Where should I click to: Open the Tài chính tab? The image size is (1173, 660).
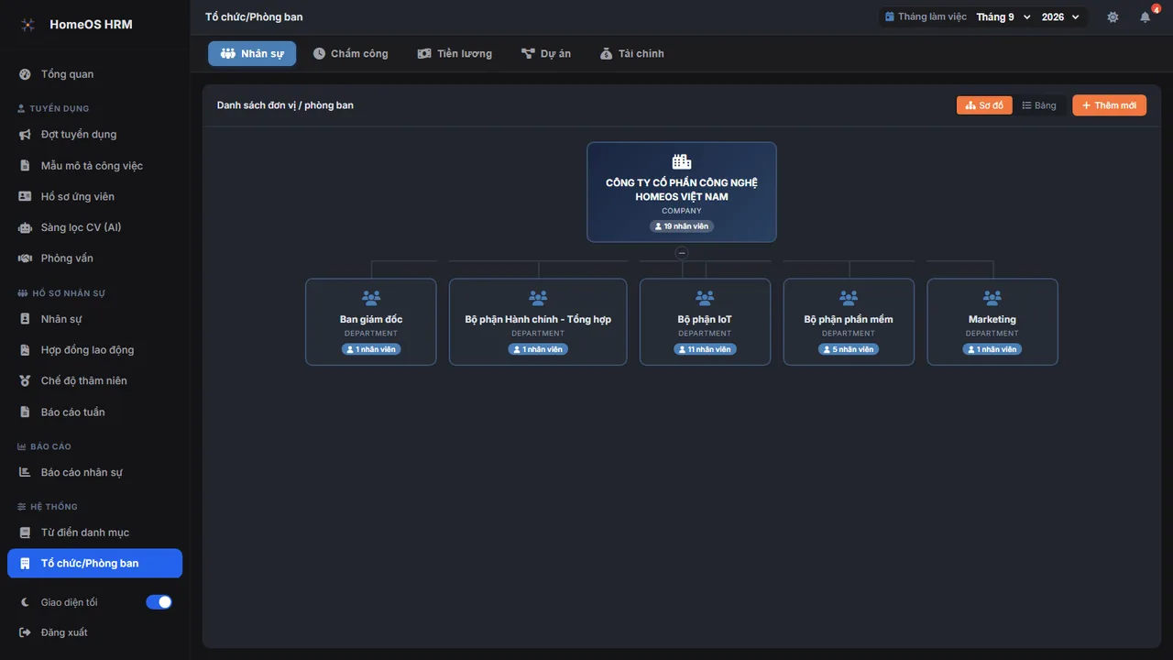[631, 53]
